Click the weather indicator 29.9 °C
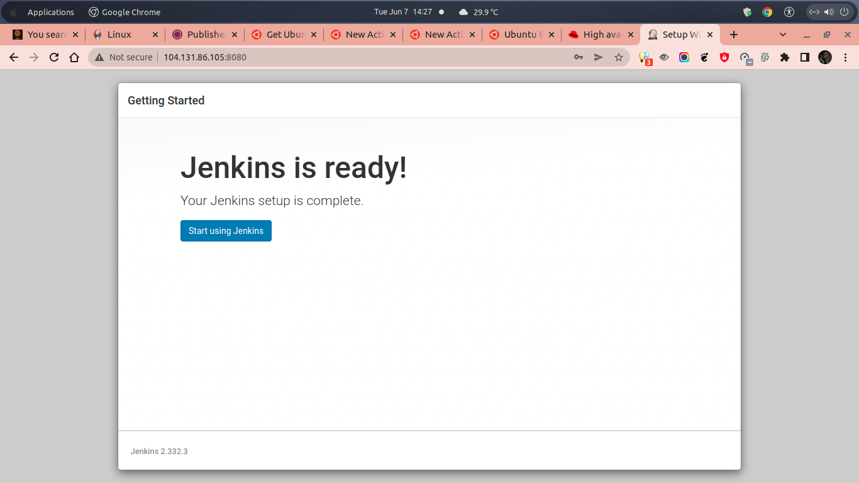This screenshot has width=859, height=483. coord(479,12)
